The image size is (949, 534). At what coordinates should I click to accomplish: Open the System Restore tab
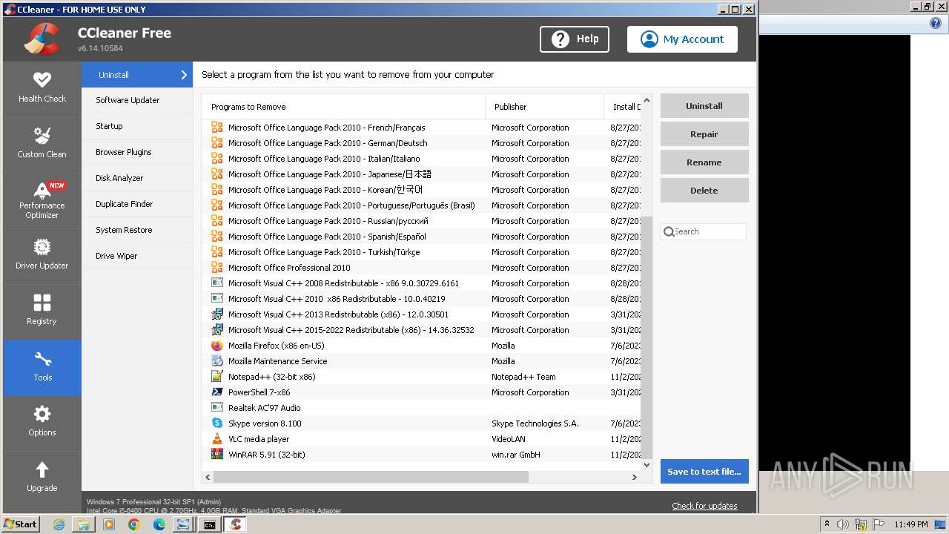click(x=137, y=230)
